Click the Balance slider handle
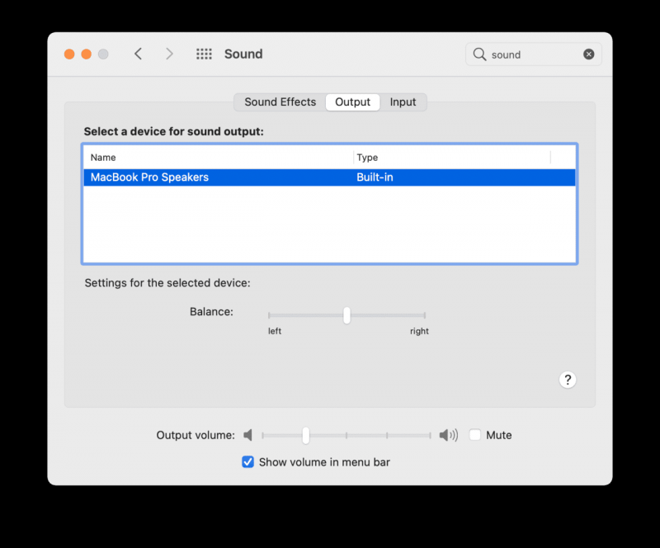 [346, 315]
